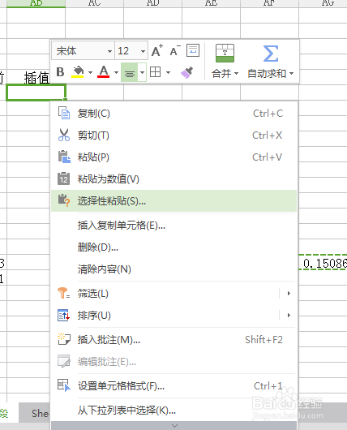
Task: Choose 插入批注(M)... entry
Action: (x=173, y=340)
